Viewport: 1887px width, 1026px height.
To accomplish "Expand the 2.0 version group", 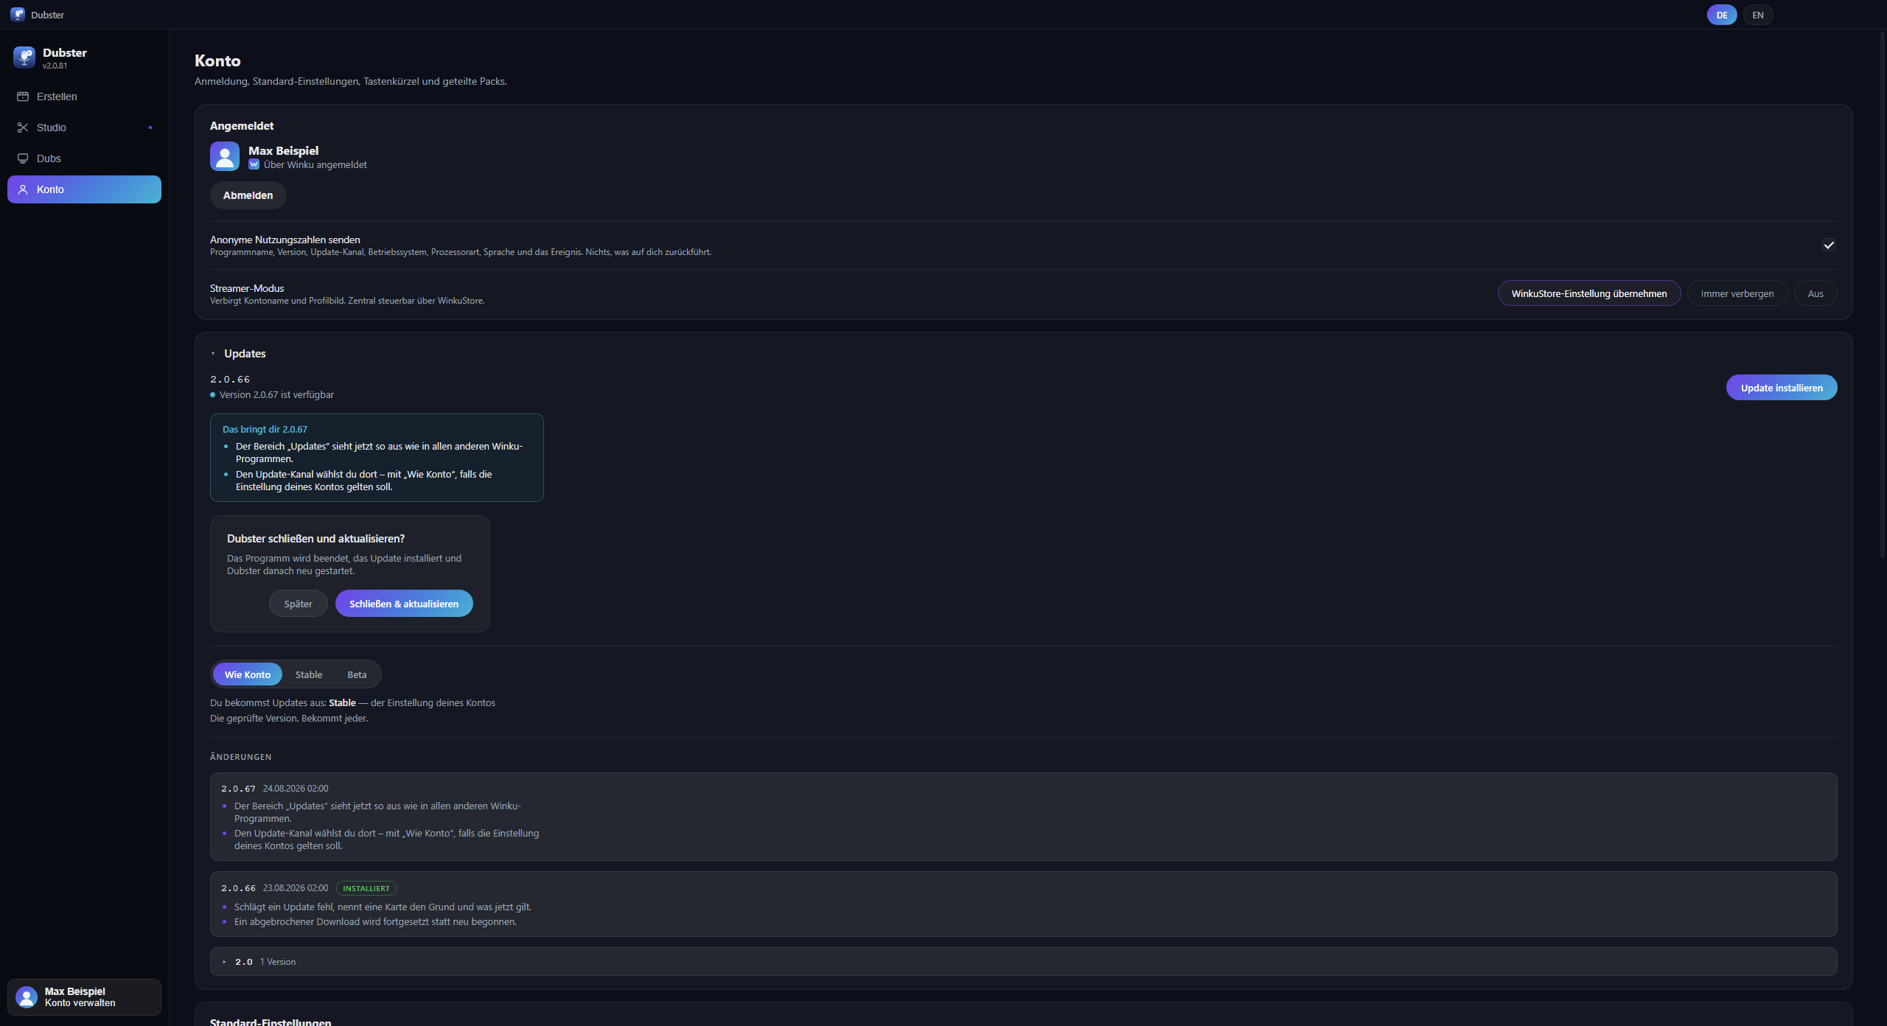I will pos(224,962).
